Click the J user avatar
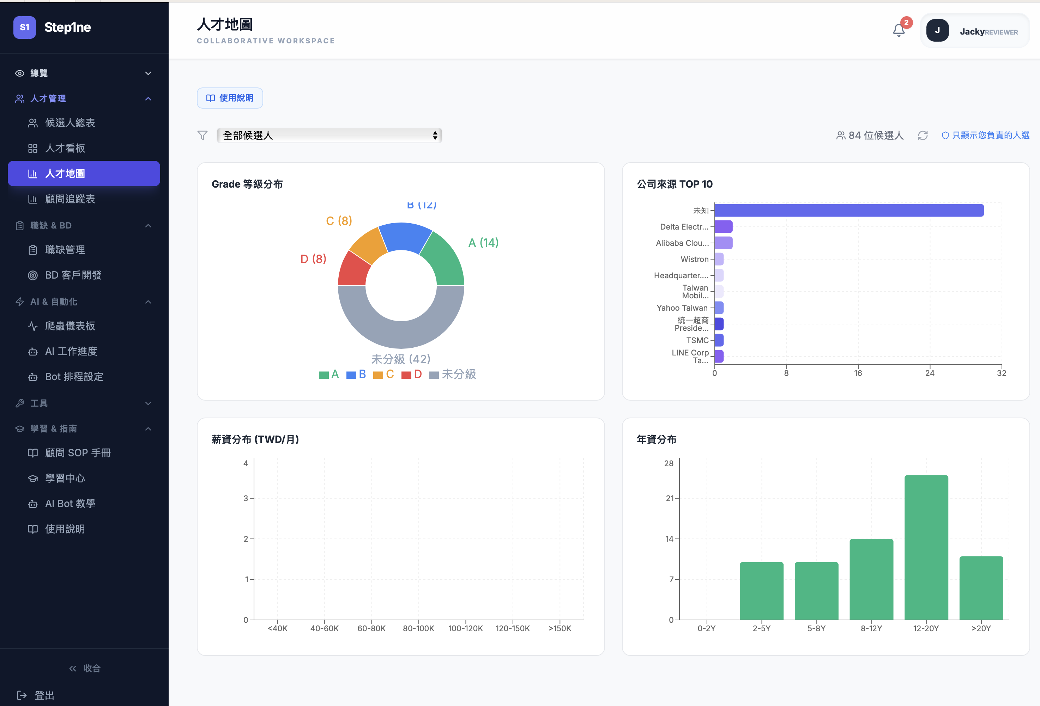1040x706 pixels. [937, 31]
